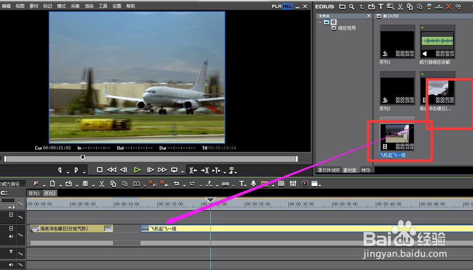Open the Export icon in player controls
The height and width of the screenshot is (270, 473).
pos(232,170)
